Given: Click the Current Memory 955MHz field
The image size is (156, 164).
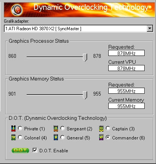Looking at the screenshot, I should tap(126, 106).
